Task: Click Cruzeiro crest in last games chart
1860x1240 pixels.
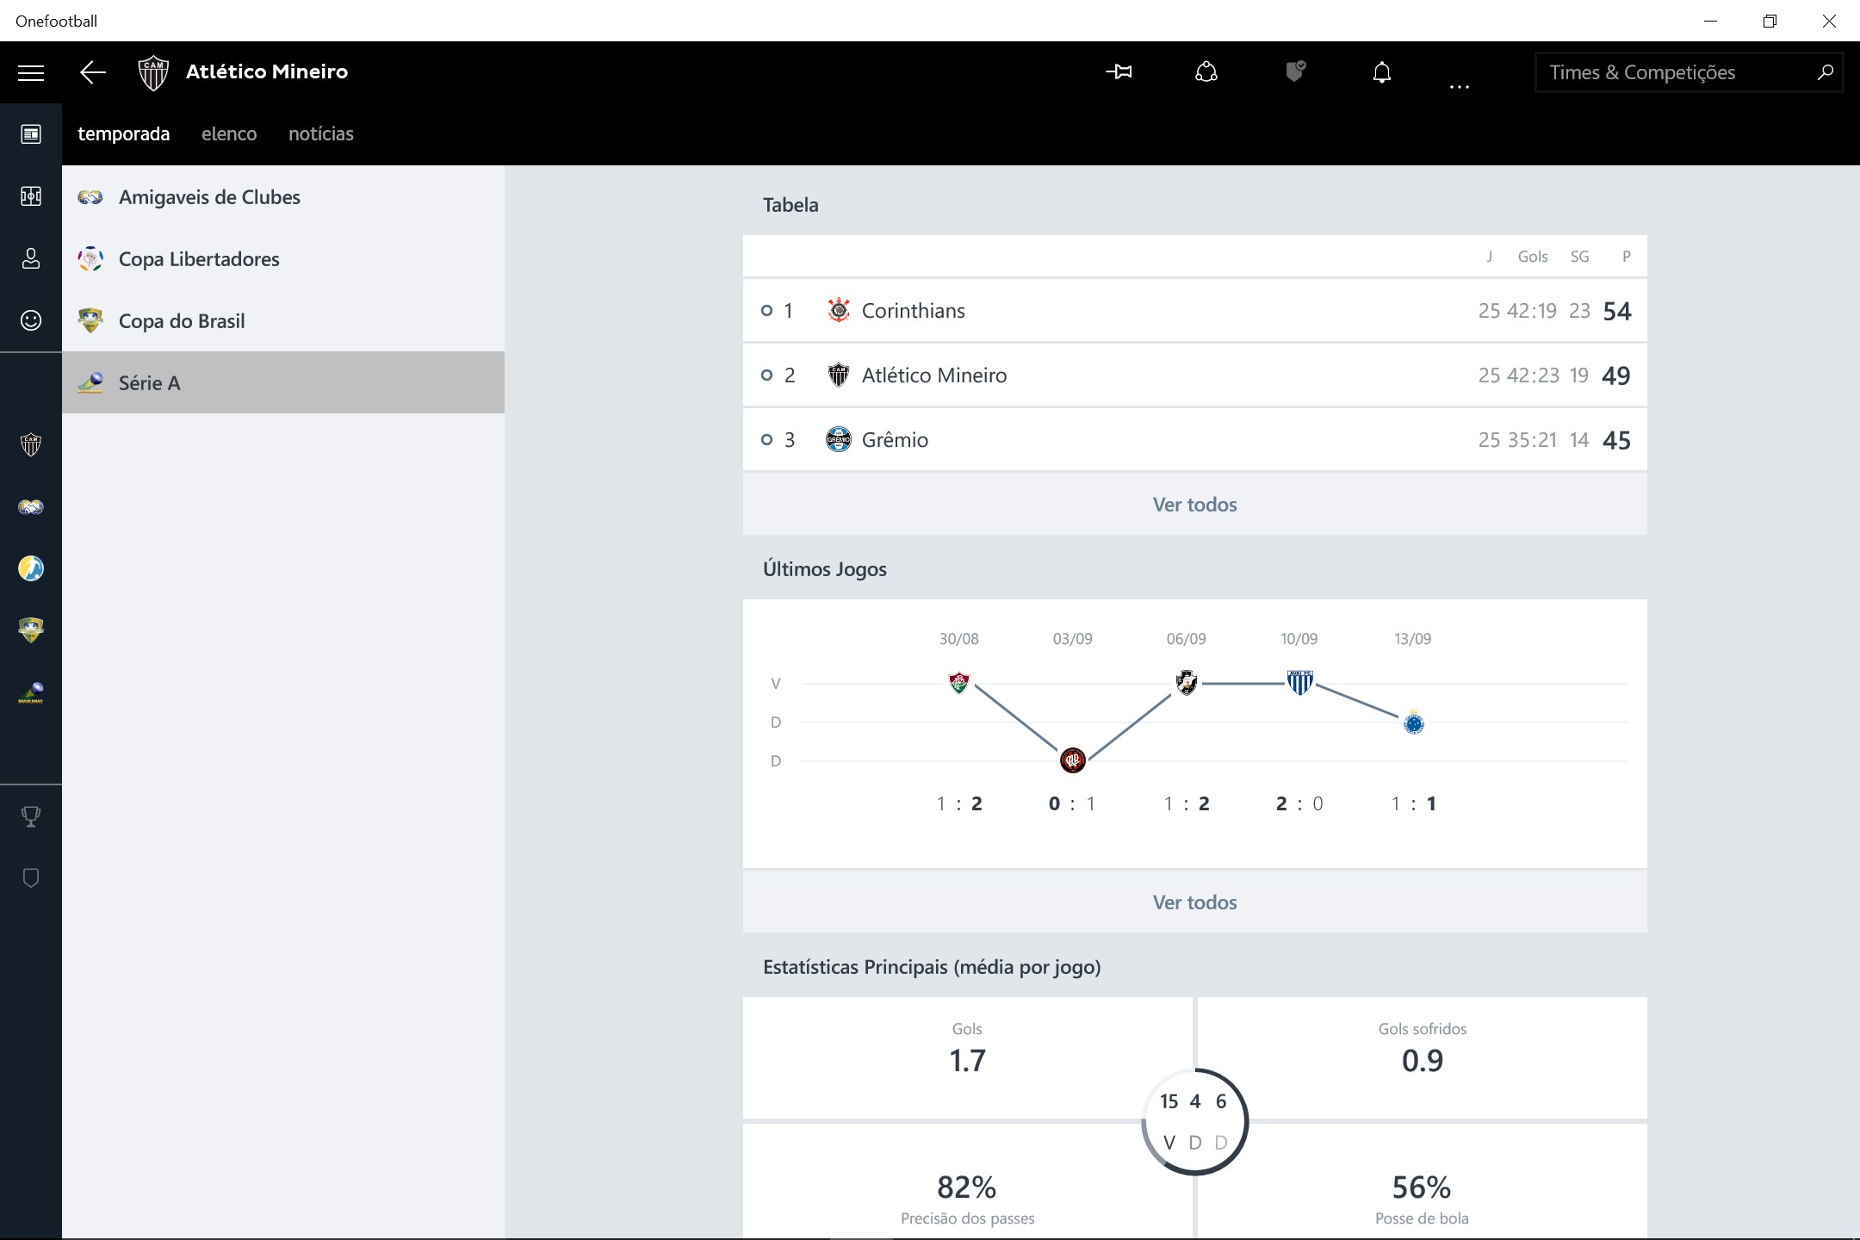Action: click(x=1413, y=722)
